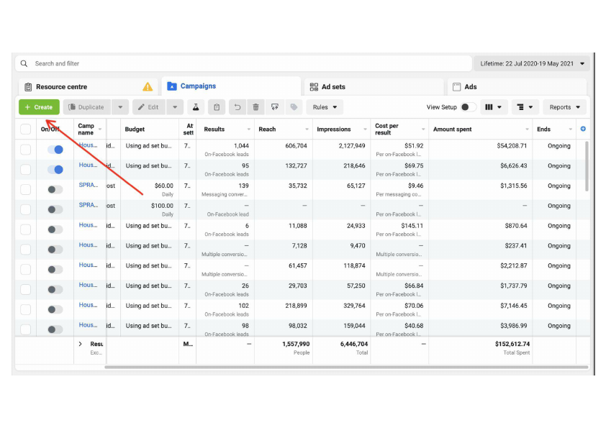Open the Reports dropdown
Image resolution: width=606 pixels, height=428 pixels.
(565, 107)
